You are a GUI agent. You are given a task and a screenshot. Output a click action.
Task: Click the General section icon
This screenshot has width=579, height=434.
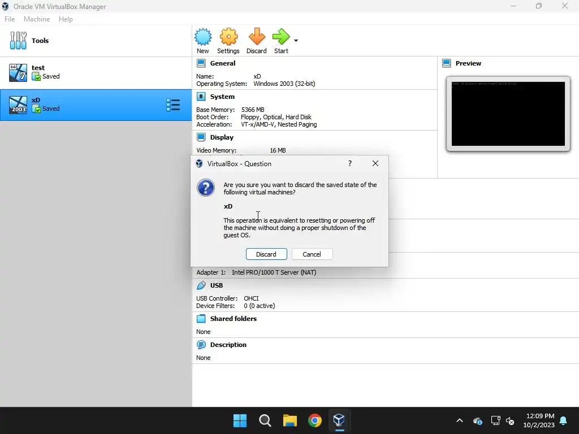tap(201, 63)
